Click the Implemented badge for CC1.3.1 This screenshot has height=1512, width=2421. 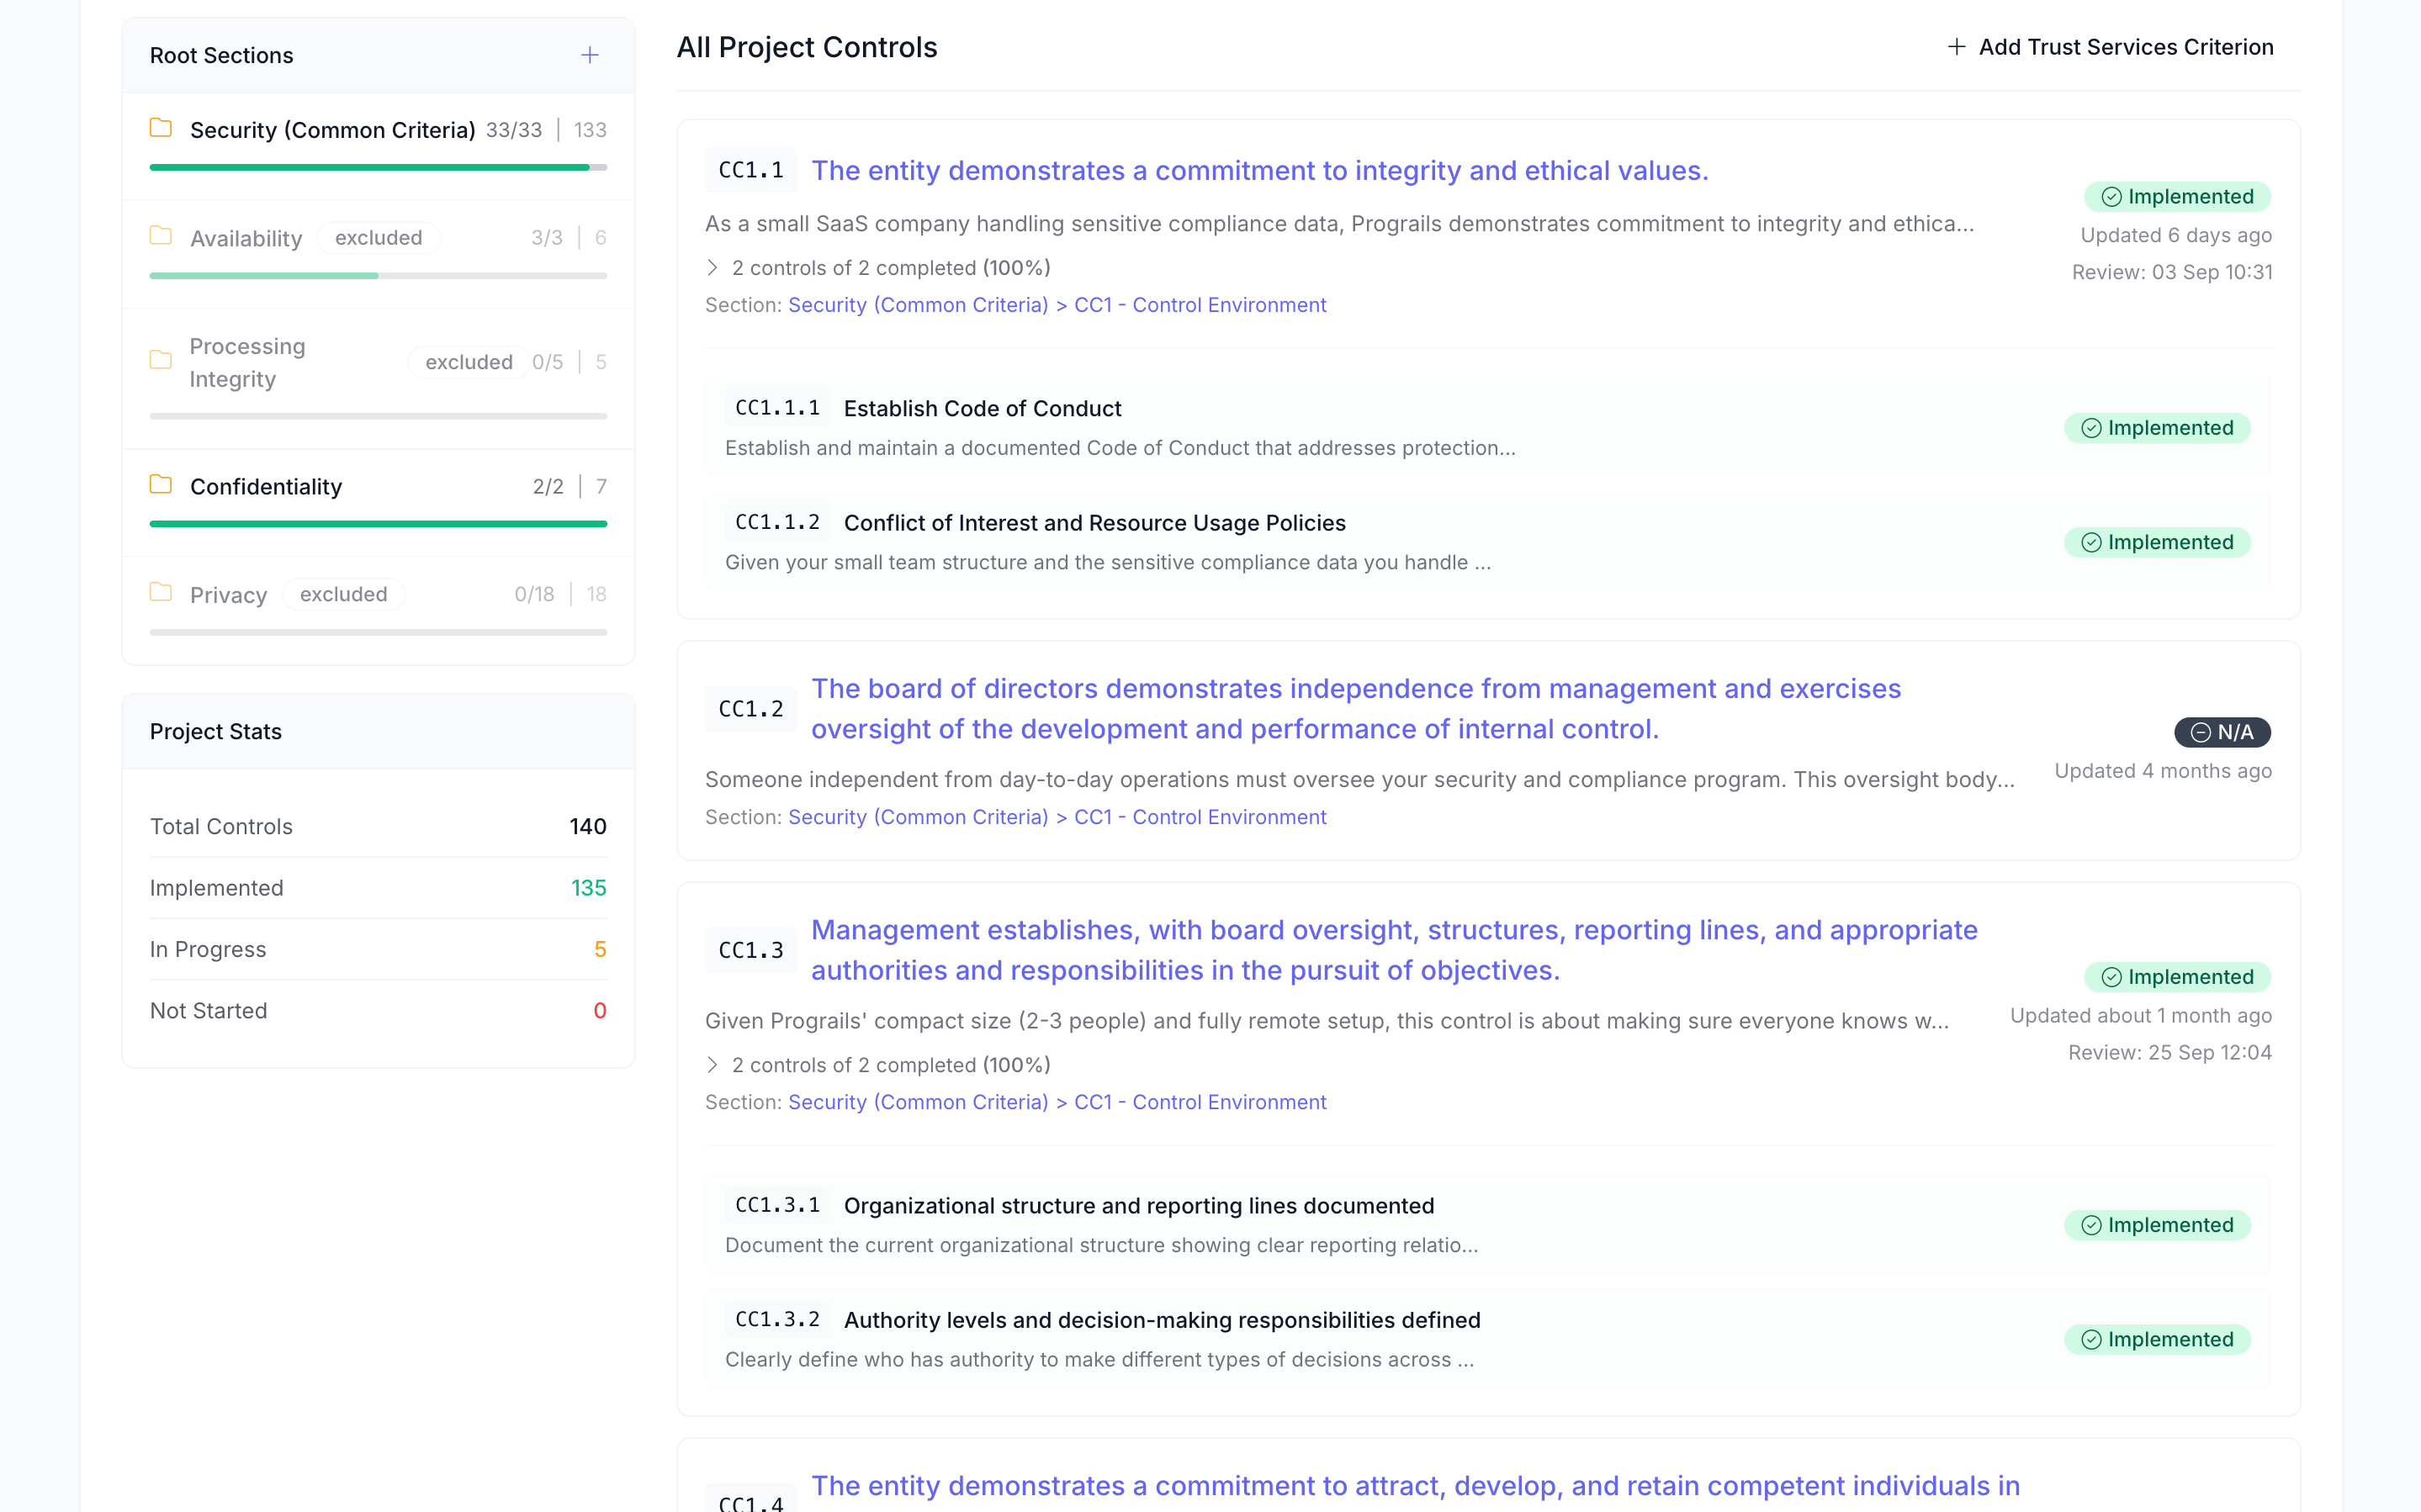(2157, 1225)
